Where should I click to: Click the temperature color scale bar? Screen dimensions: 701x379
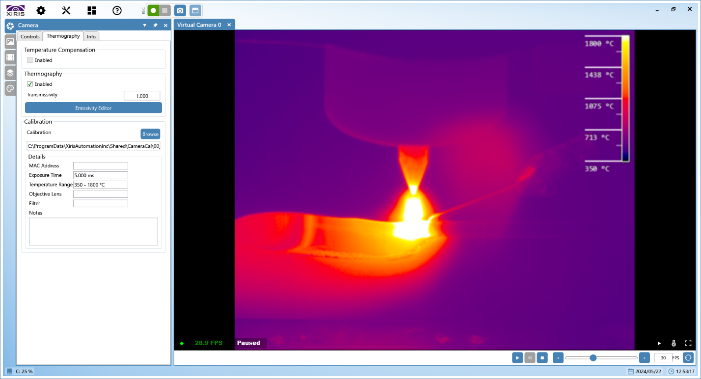pos(625,99)
